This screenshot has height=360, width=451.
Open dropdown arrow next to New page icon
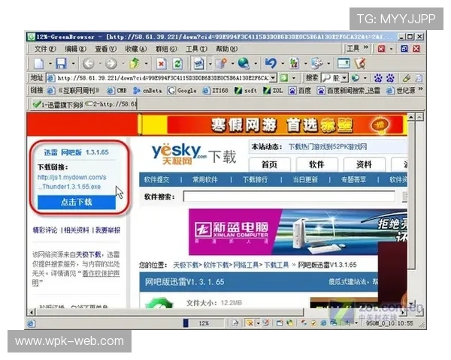pyautogui.click(x=50, y=64)
